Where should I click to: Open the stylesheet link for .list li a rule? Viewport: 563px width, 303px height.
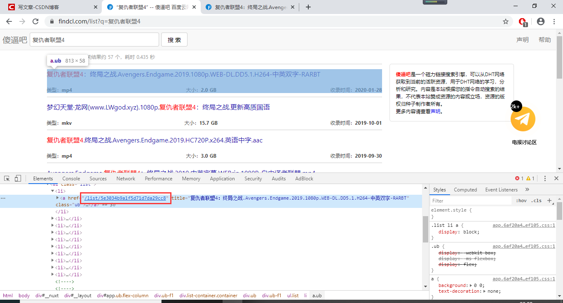point(524,225)
